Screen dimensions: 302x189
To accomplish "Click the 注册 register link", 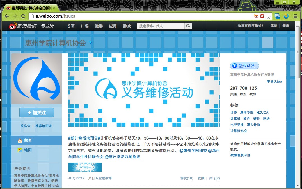I will [x=273, y=26].
